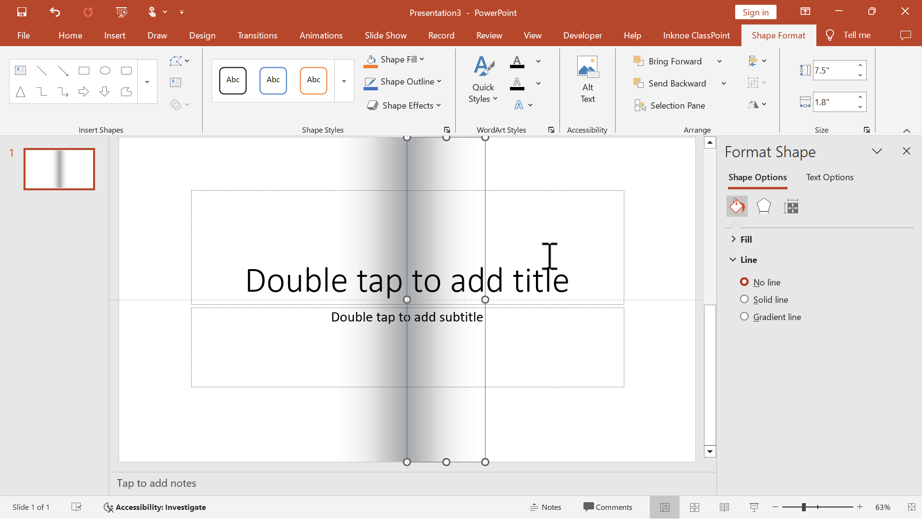Image resolution: width=922 pixels, height=519 pixels.
Task: Click the Transitions menu tab
Action: [257, 35]
